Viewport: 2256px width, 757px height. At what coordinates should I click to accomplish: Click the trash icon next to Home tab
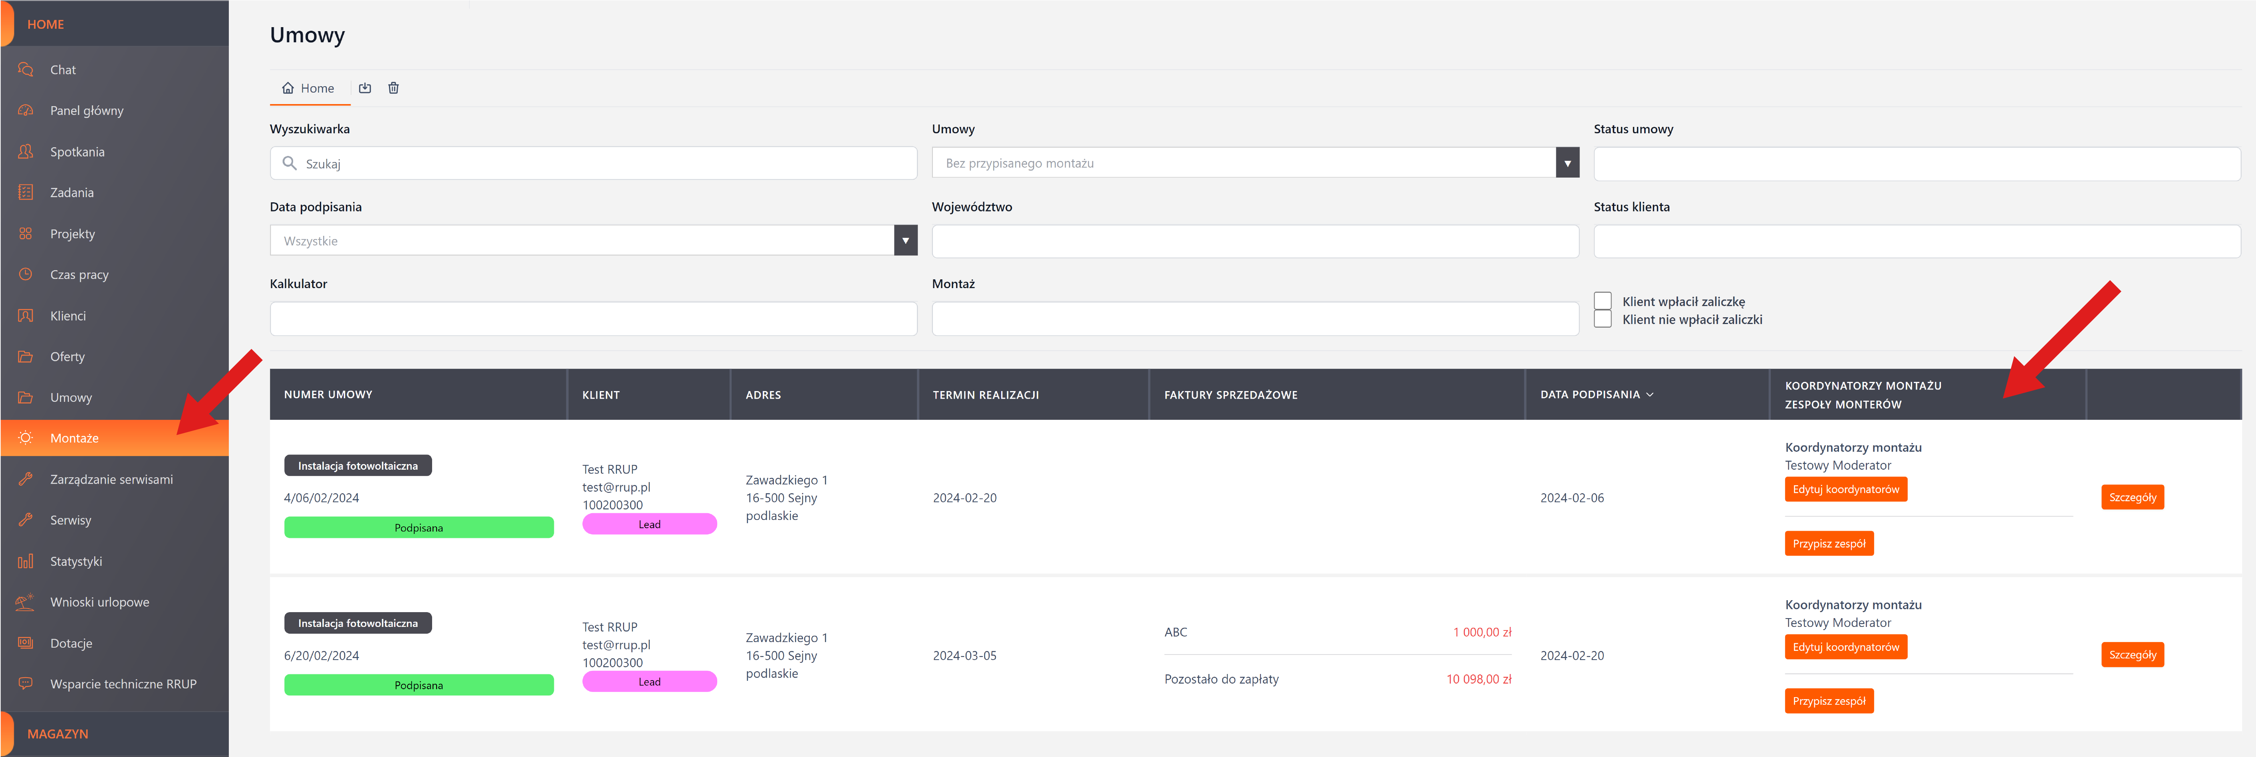point(393,88)
